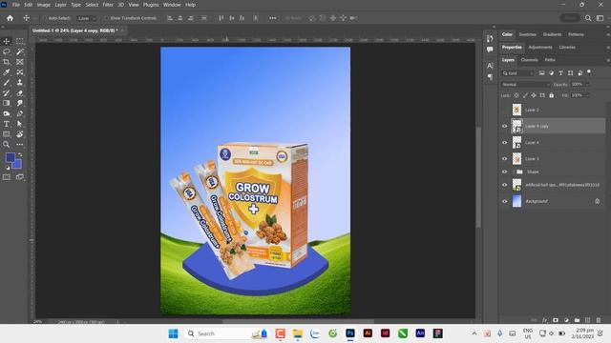The width and height of the screenshot is (611, 343).
Task: Select the Horizontal Type tool
Action: point(7,124)
